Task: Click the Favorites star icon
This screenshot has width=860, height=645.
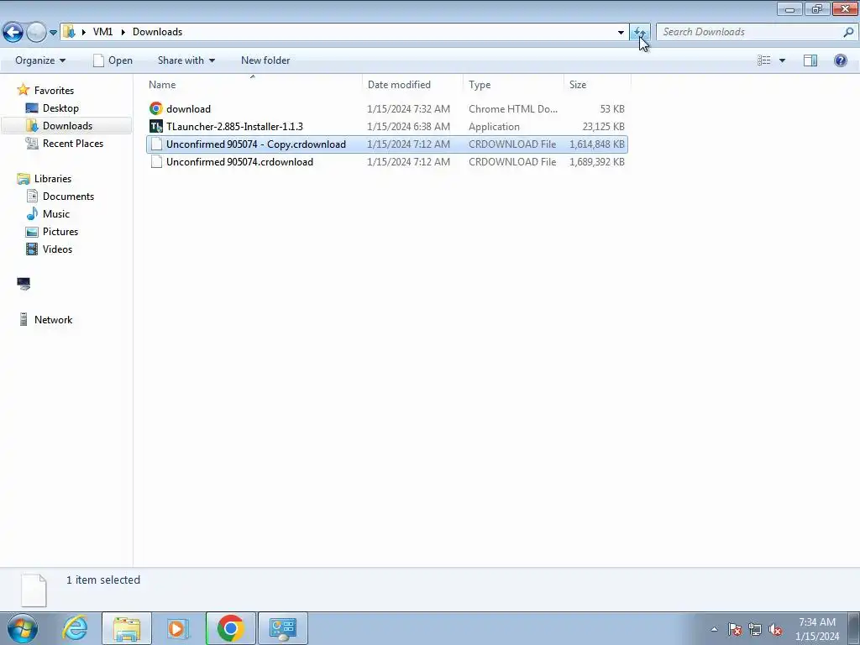Action: pyautogui.click(x=23, y=90)
